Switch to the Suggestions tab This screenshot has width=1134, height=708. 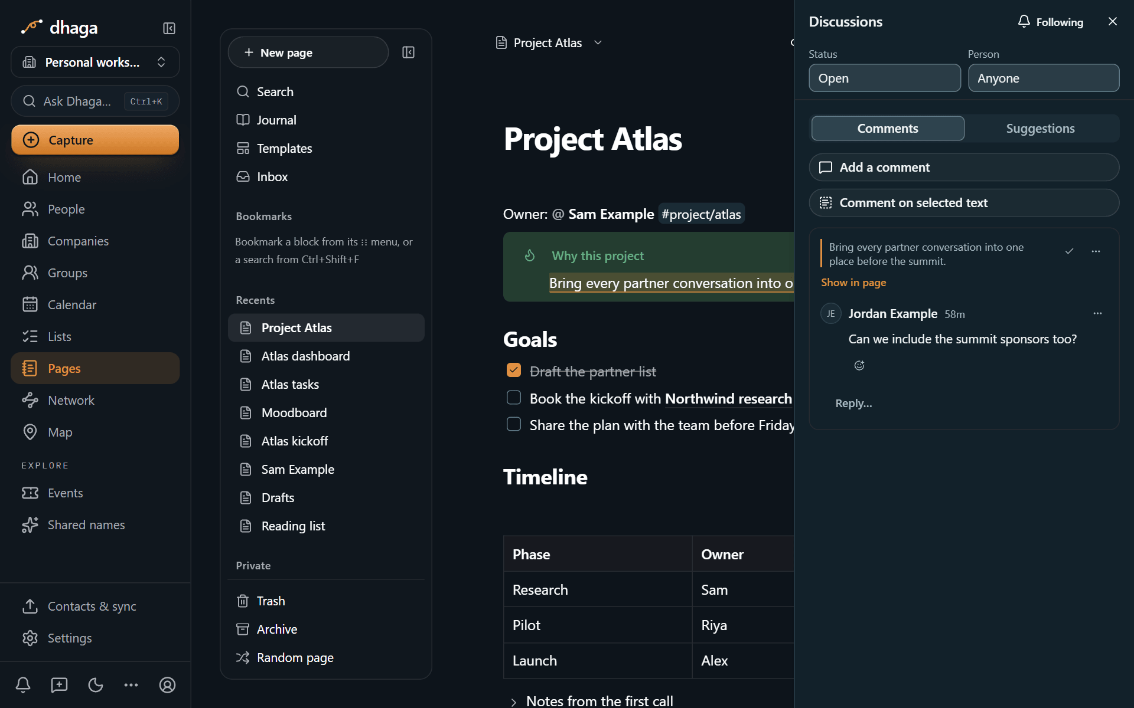point(1040,129)
